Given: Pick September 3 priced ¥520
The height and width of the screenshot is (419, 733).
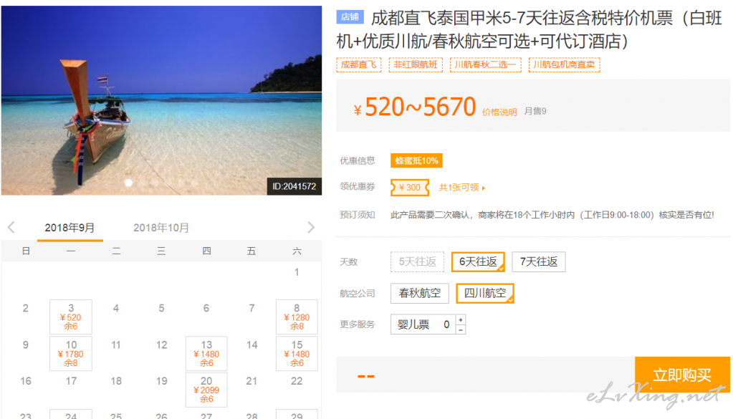Looking at the screenshot, I should pyautogui.click(x=71, y=317).
